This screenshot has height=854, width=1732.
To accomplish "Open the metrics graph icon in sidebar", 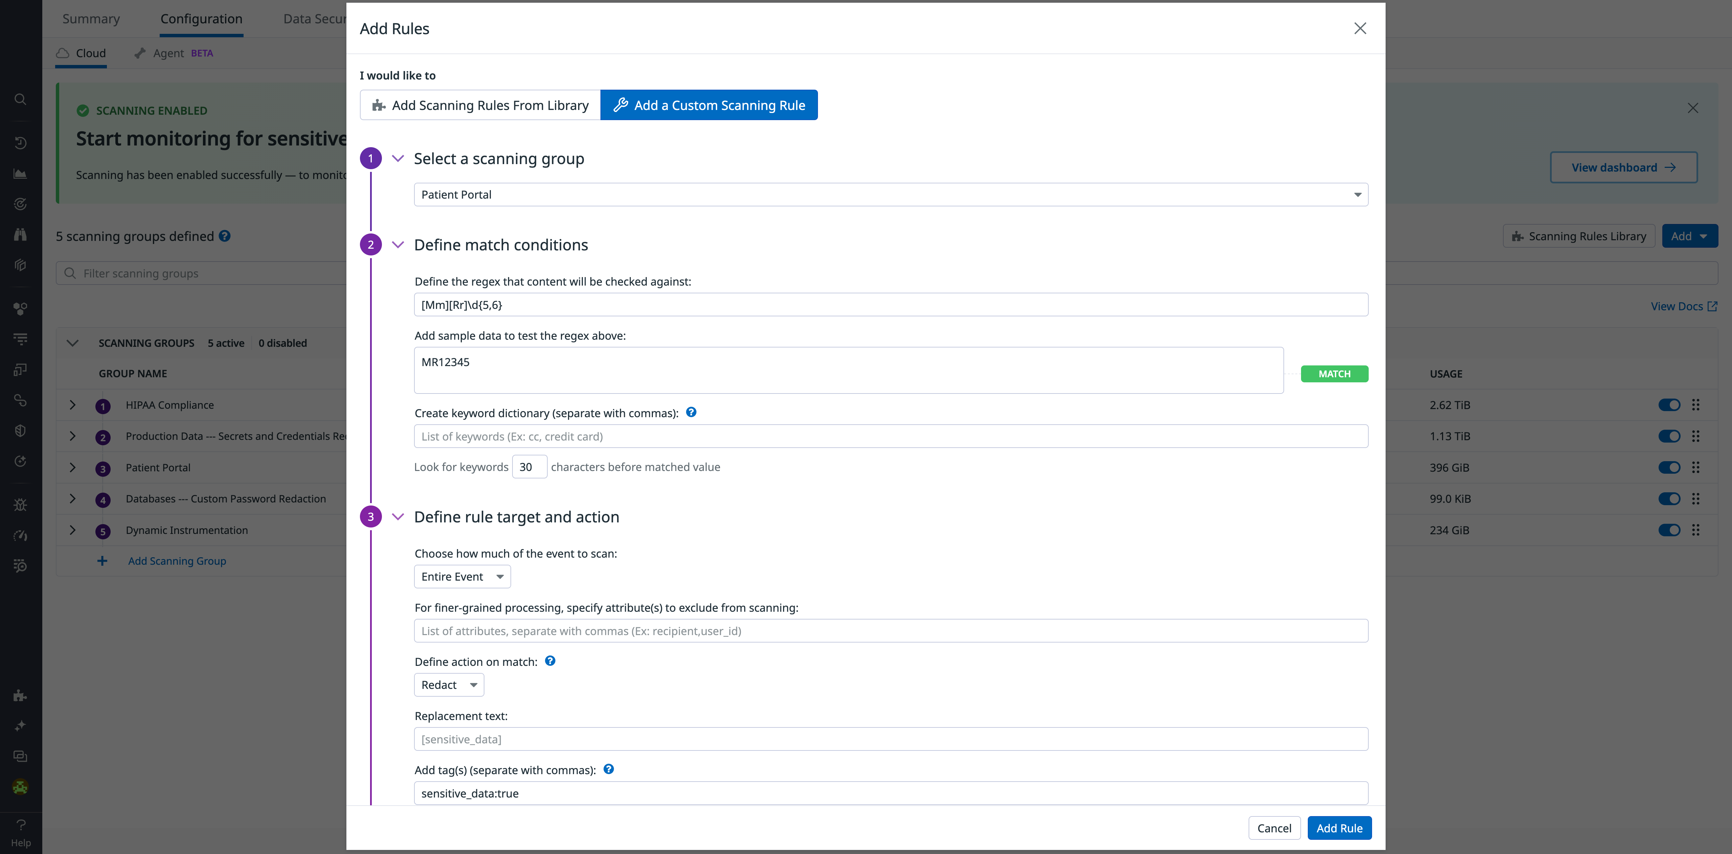I will click(20, 173).
